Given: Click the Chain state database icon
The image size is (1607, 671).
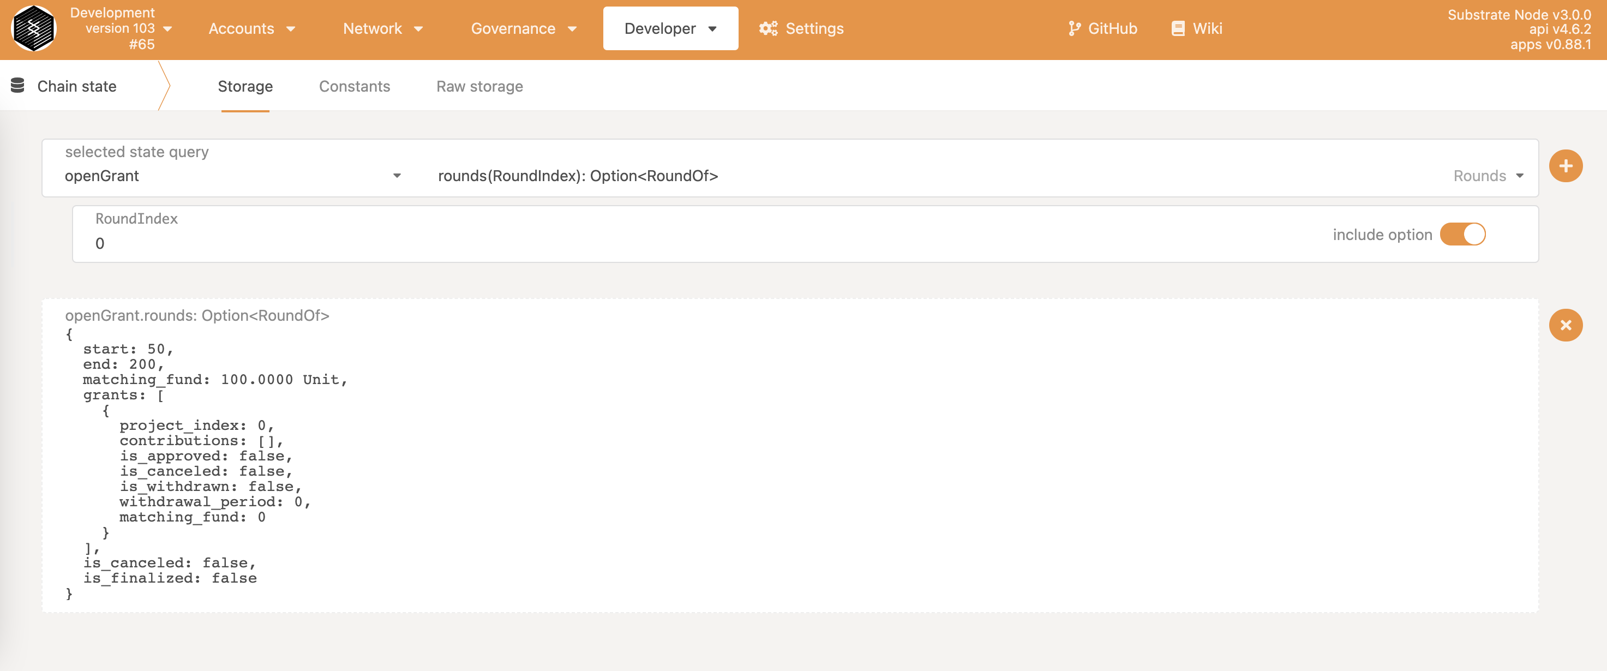Looking at the screenshot, I should (x=17, y=86).
